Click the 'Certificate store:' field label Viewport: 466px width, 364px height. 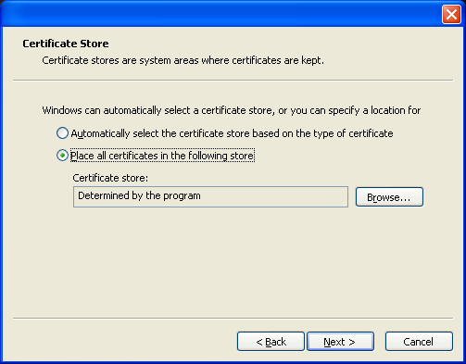(x=110, y=178)
